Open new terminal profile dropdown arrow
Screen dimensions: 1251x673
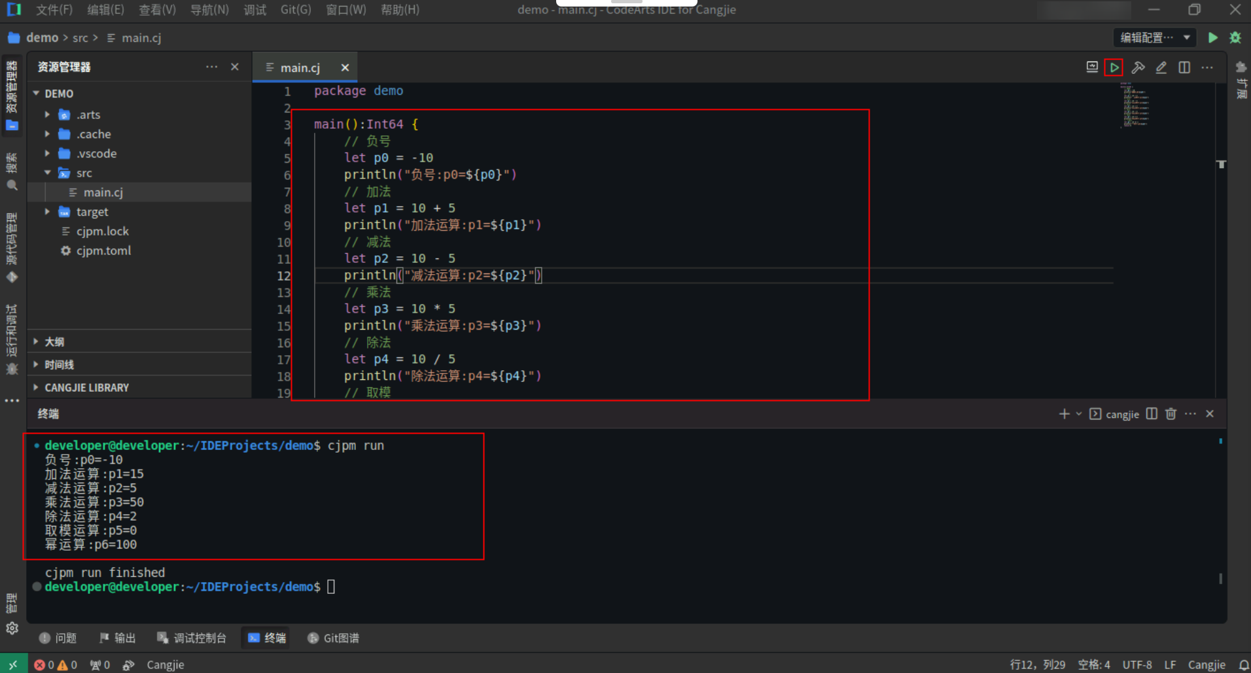coord(1078,414)
